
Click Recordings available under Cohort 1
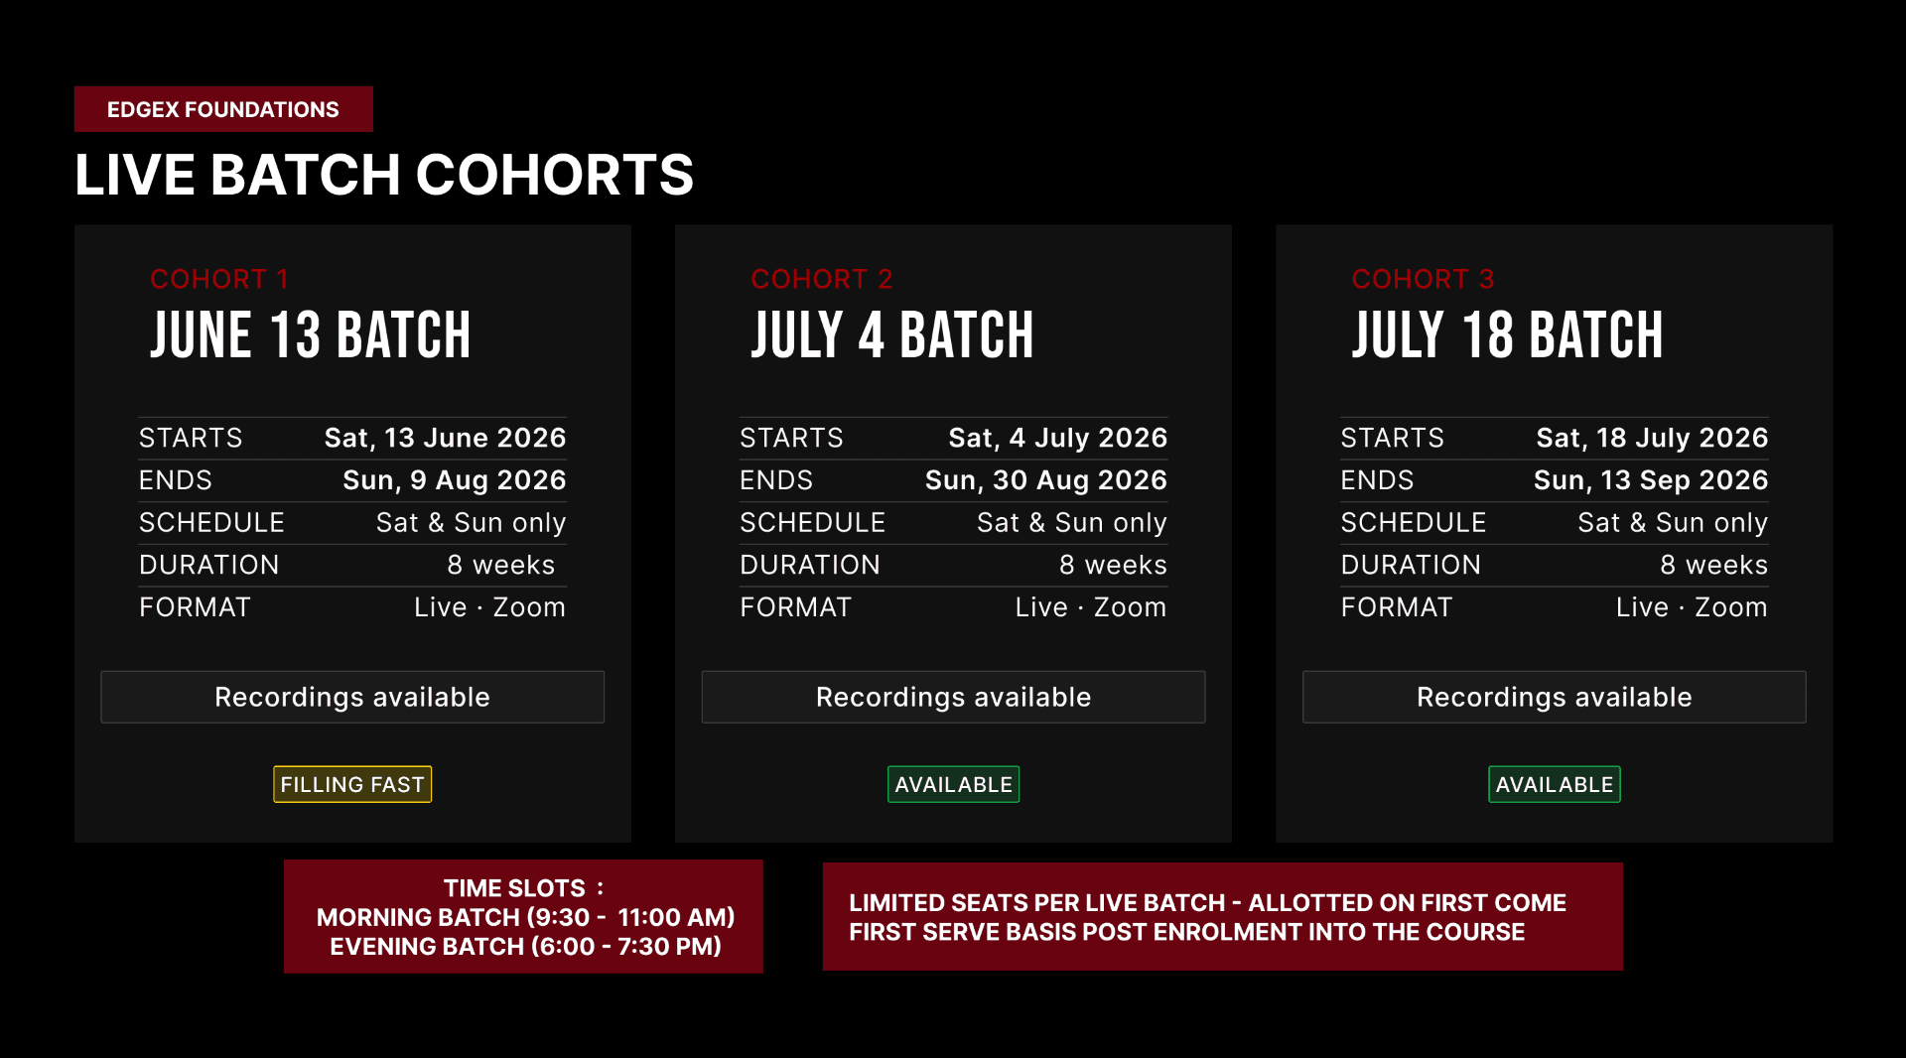tap(352, 697)
